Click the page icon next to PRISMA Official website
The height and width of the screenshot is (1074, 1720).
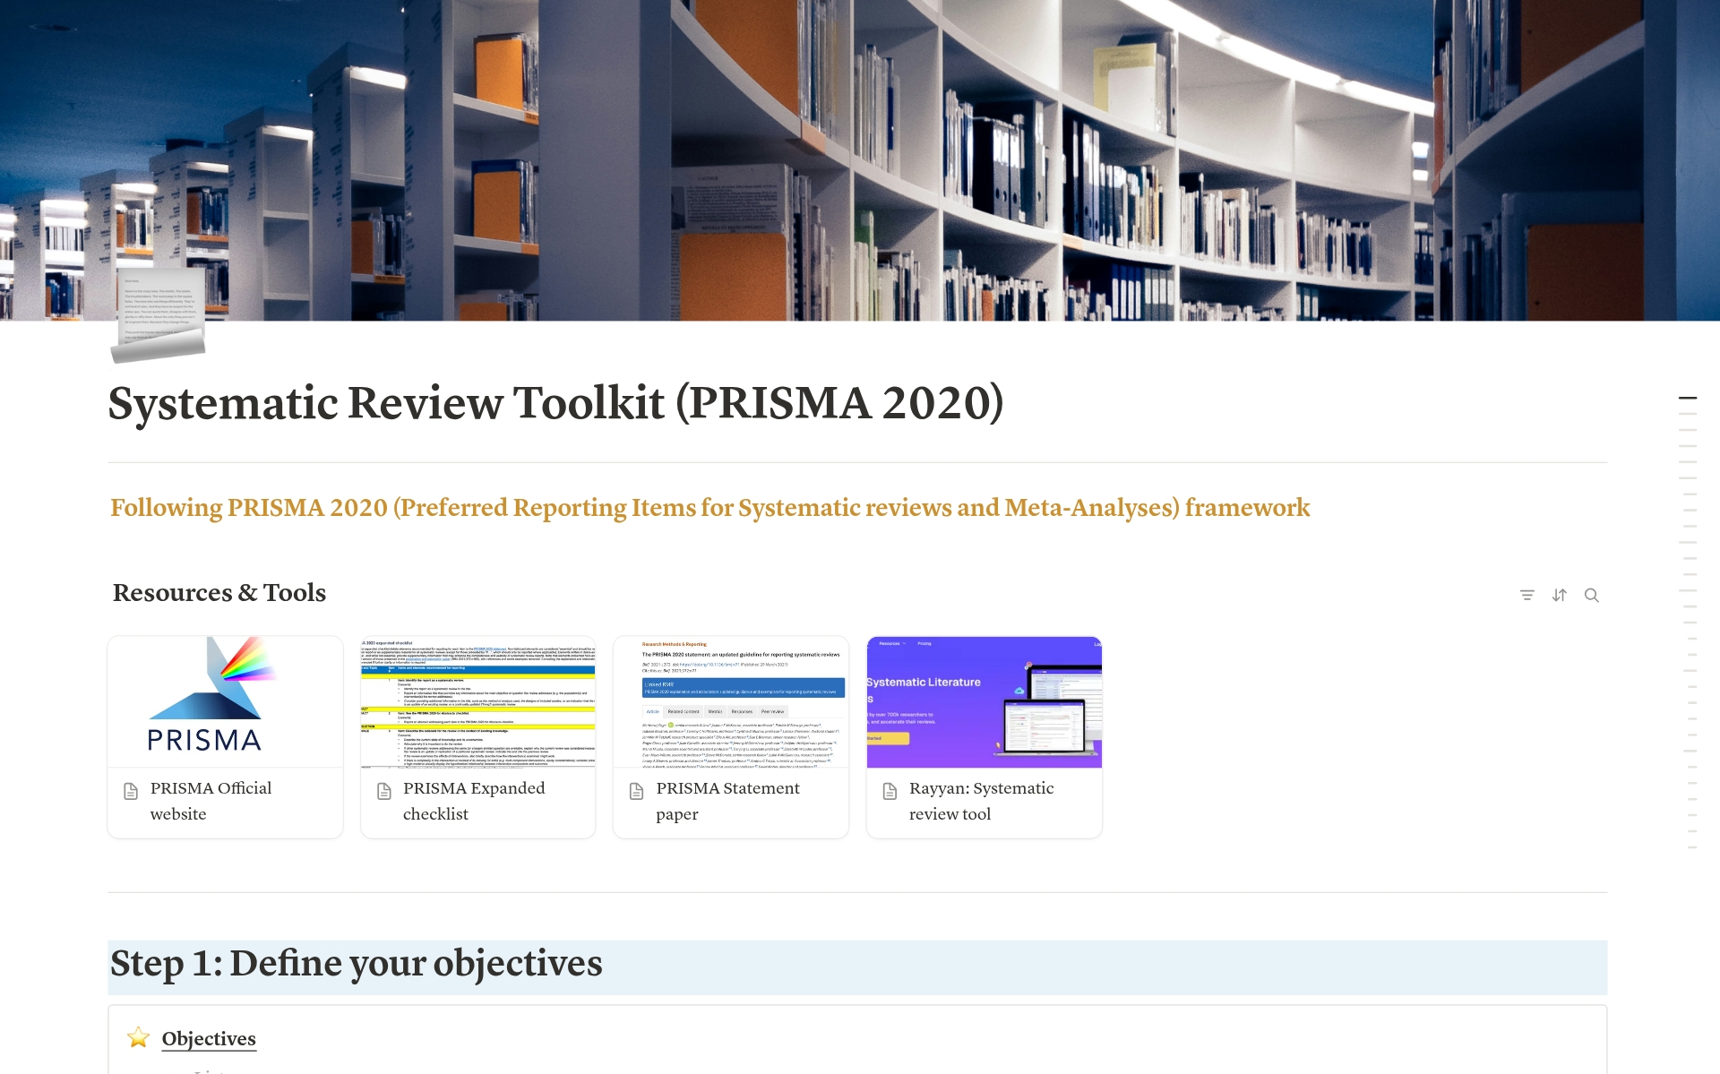[131, 791]
